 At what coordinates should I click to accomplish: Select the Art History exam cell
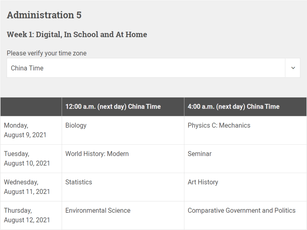(203, 182)
